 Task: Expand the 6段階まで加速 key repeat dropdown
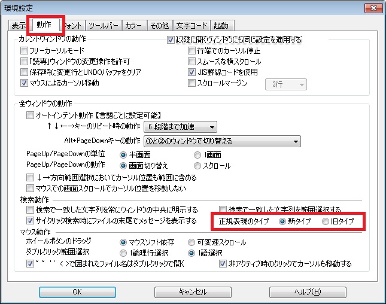180,127
